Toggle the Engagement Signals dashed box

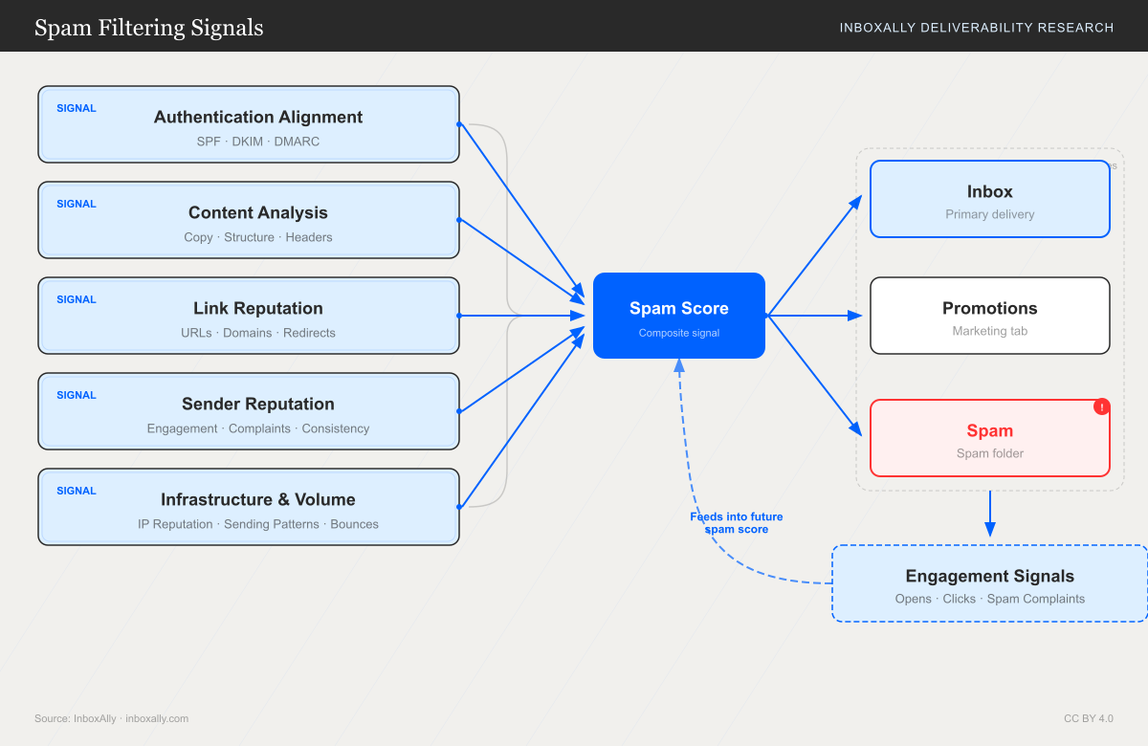point(989,582)
